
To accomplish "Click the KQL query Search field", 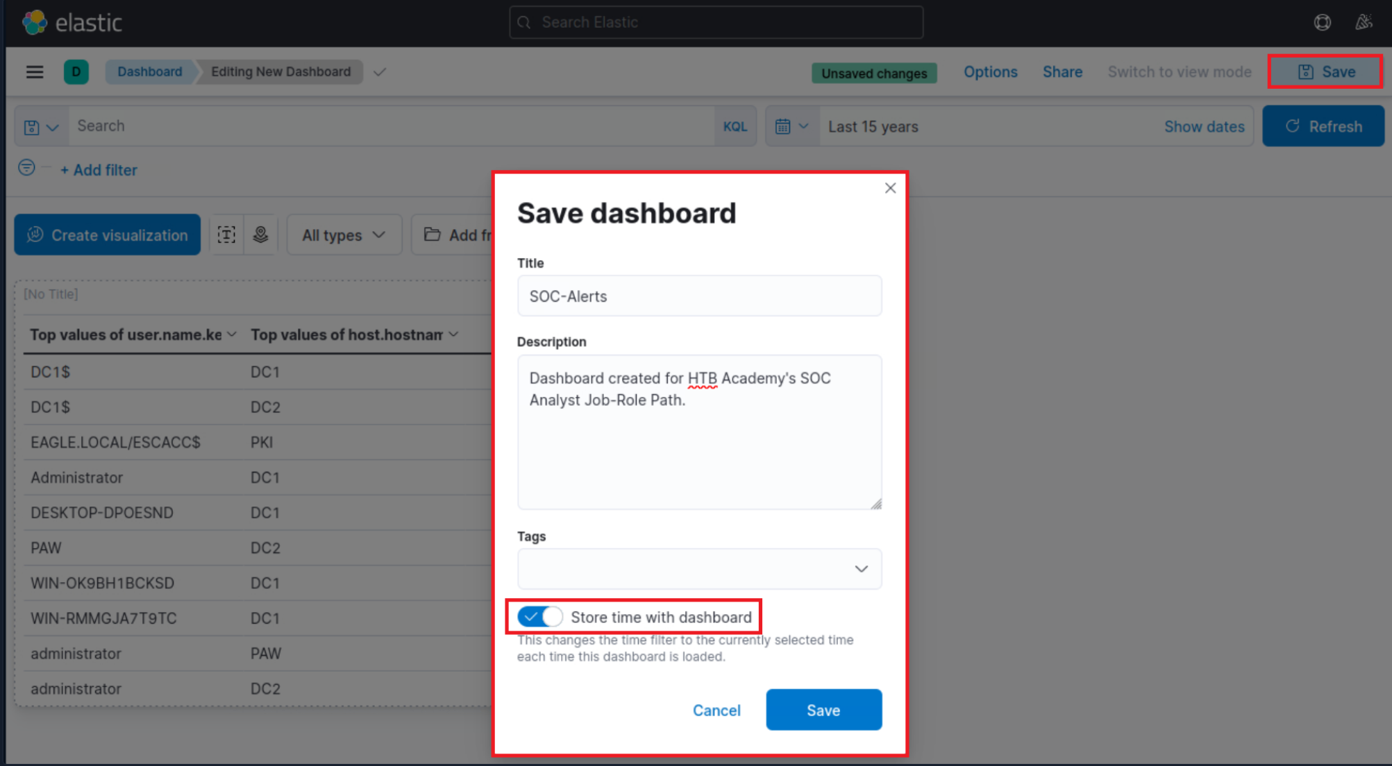I will pyautogui.click(x=392, y=126).
